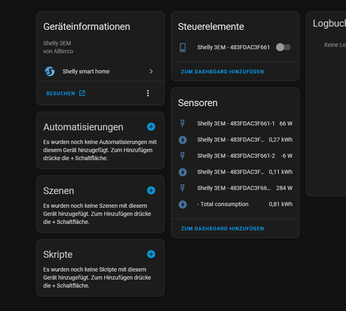Click ZUM DASHBOARD HINZUFÜGEN under Steuerelemente
The height and width of the screenshot is (311, 346).
tap(222, 71)
